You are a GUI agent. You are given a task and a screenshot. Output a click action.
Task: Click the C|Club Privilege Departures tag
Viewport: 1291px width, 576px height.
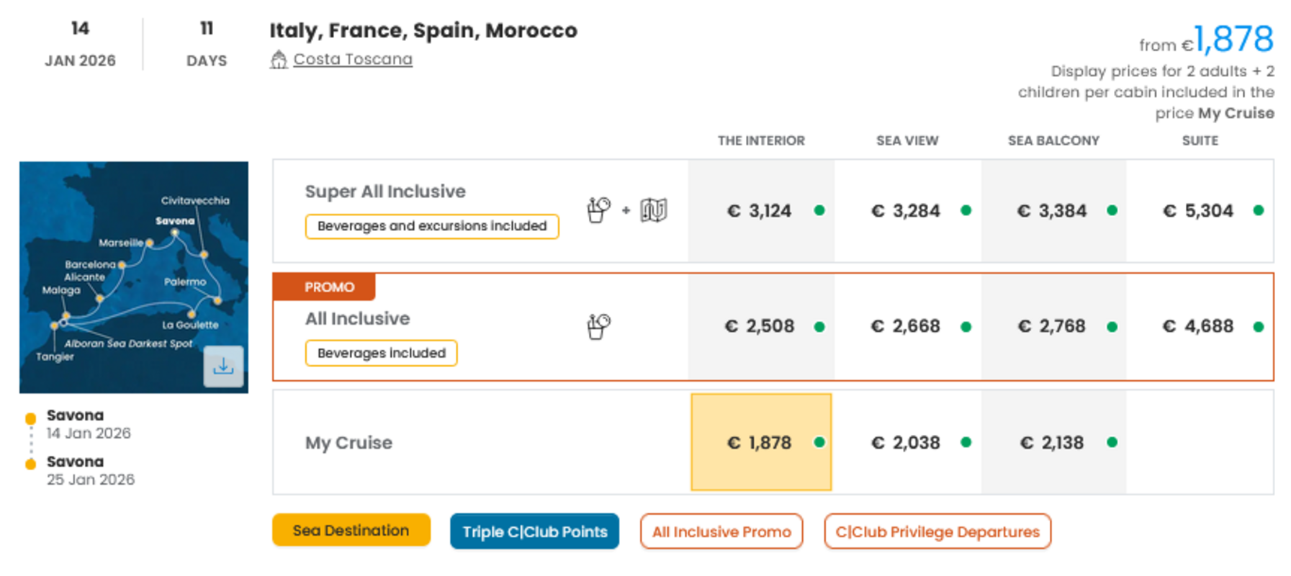937,531
